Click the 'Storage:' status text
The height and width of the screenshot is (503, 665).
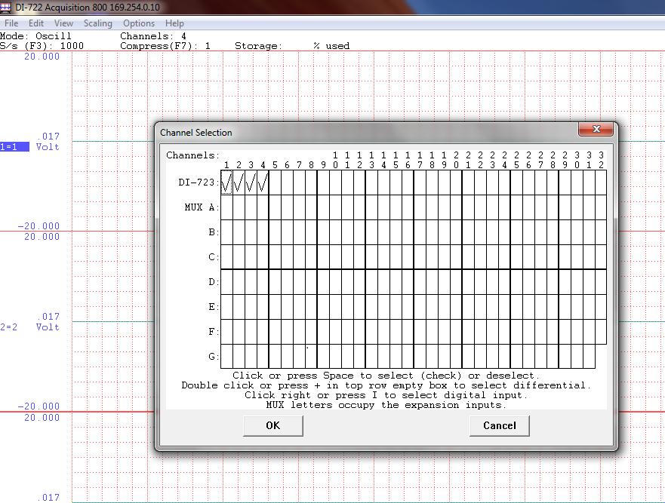[x=259, y=46]
